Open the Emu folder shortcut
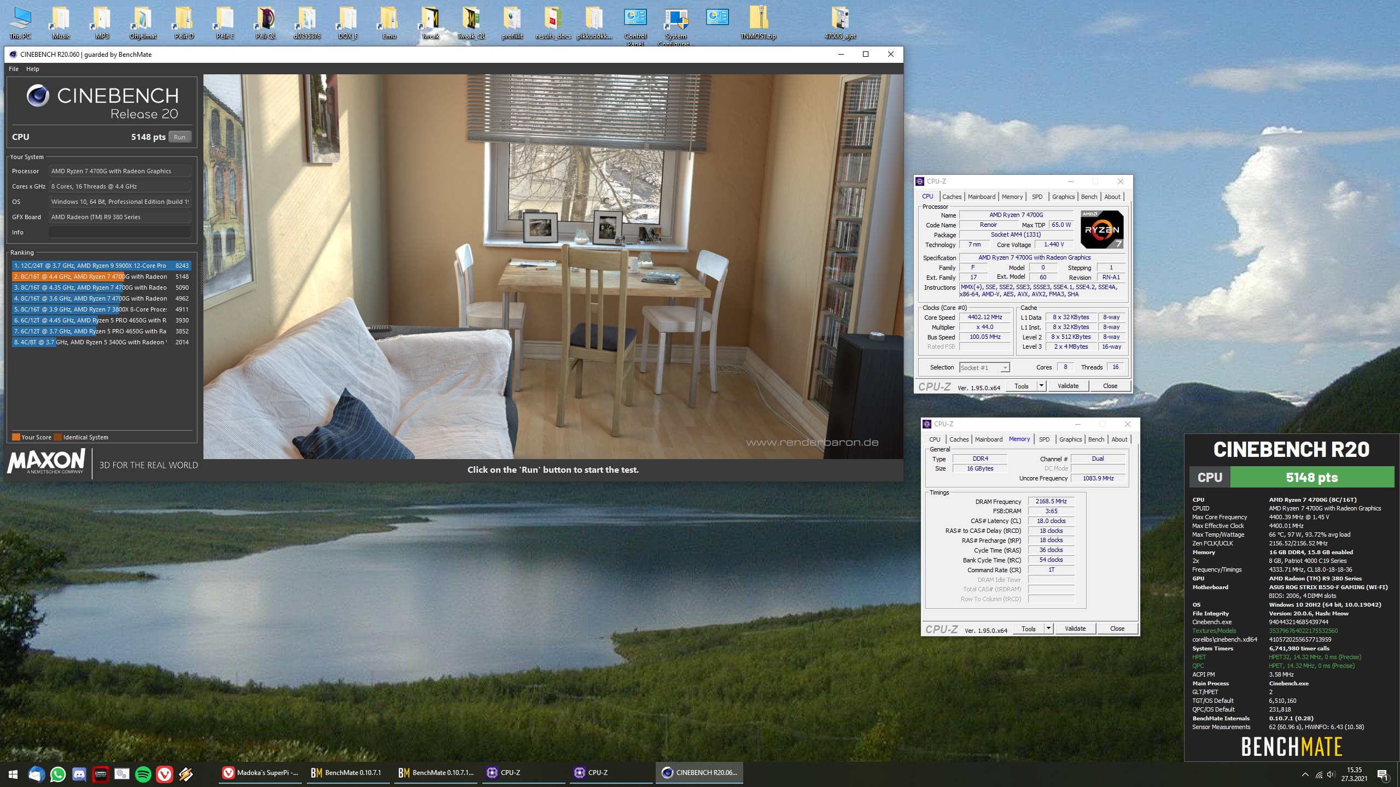Screen dimensions: 1400x787 coord(389,22)
